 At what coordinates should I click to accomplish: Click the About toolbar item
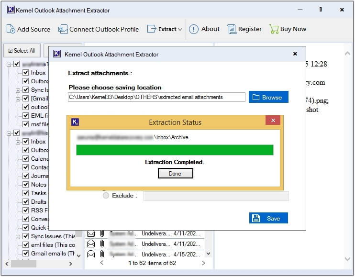204,29
